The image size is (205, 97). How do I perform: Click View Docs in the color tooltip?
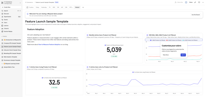pyautogui.click(x=166, y=55)
